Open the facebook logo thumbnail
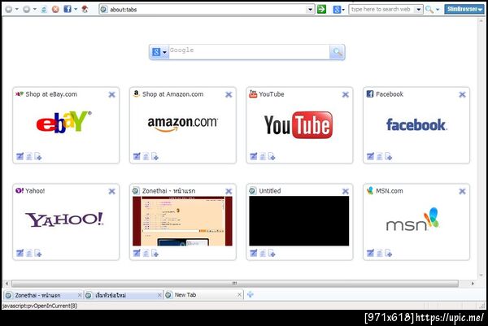Image resolution: width=488 pixels, height=326 pixels. coord(416,124)
